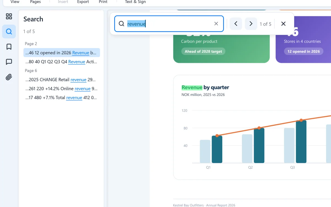Click the dark Q1 2026 bar in chart
331x207 pixels.
point(217,149)
